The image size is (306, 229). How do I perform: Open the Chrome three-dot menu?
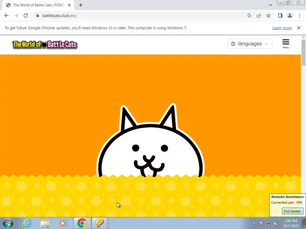[x=299, y=16]
